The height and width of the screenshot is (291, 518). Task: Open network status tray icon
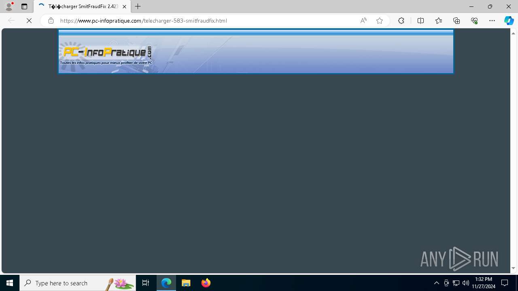tap(456, 283)
